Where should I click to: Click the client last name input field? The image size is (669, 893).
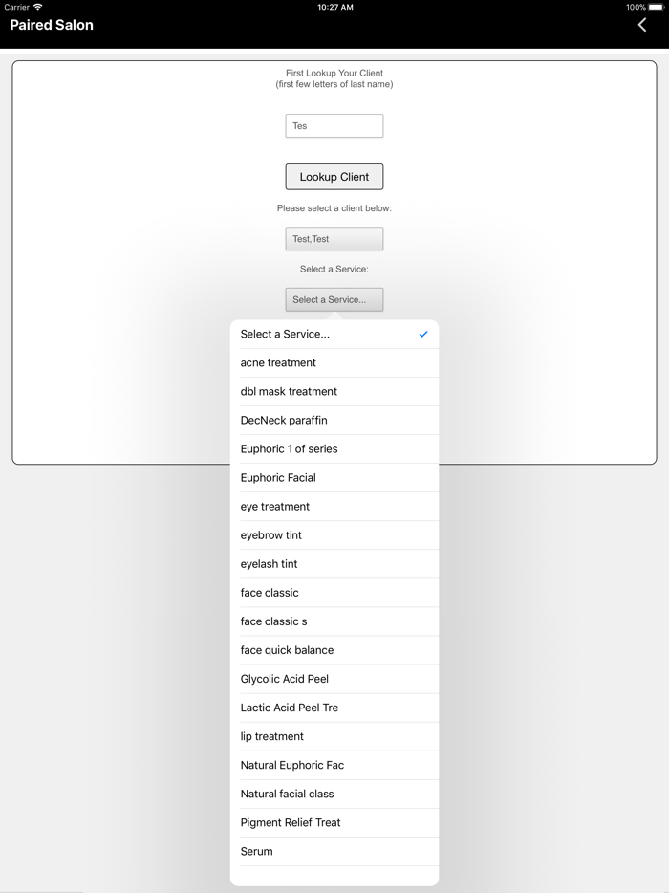click(334, 125)
